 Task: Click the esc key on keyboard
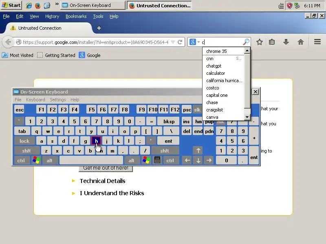click(x=20, y=109)
